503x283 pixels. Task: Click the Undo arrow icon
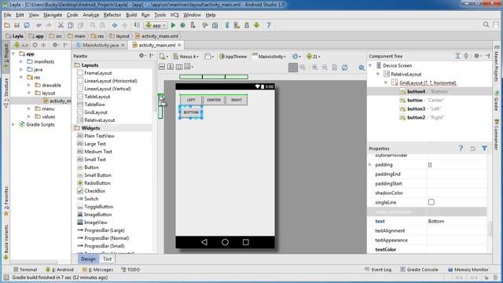point(39,25)
